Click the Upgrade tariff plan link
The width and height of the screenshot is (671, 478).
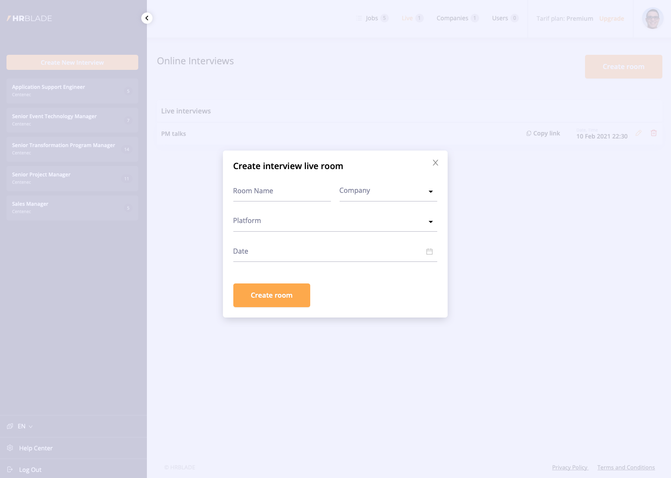(x=611, y=19)
